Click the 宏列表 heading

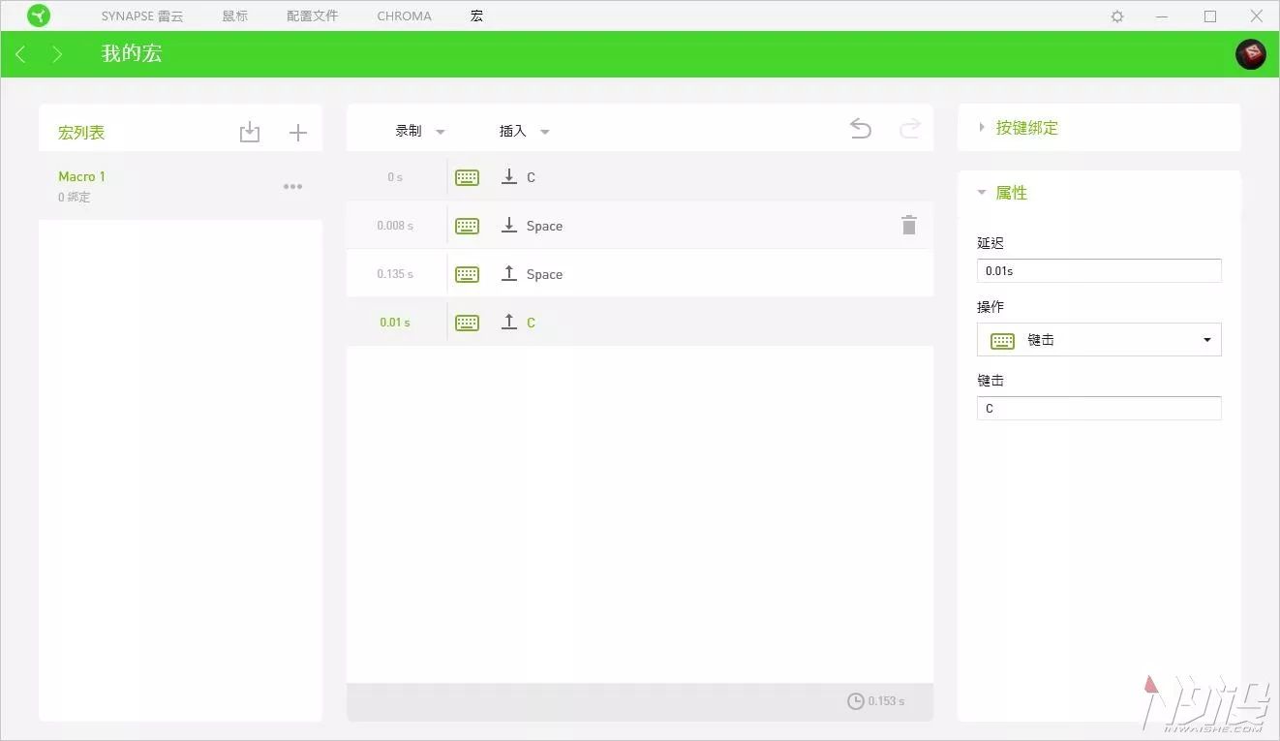tap(81, 133)
